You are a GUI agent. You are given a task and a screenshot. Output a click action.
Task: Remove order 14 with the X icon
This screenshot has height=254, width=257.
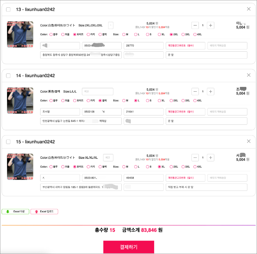click(x=249, y=75)
